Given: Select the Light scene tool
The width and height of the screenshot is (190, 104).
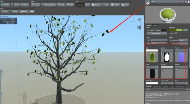Looking at the screenshot, I should tap(70, 5).
